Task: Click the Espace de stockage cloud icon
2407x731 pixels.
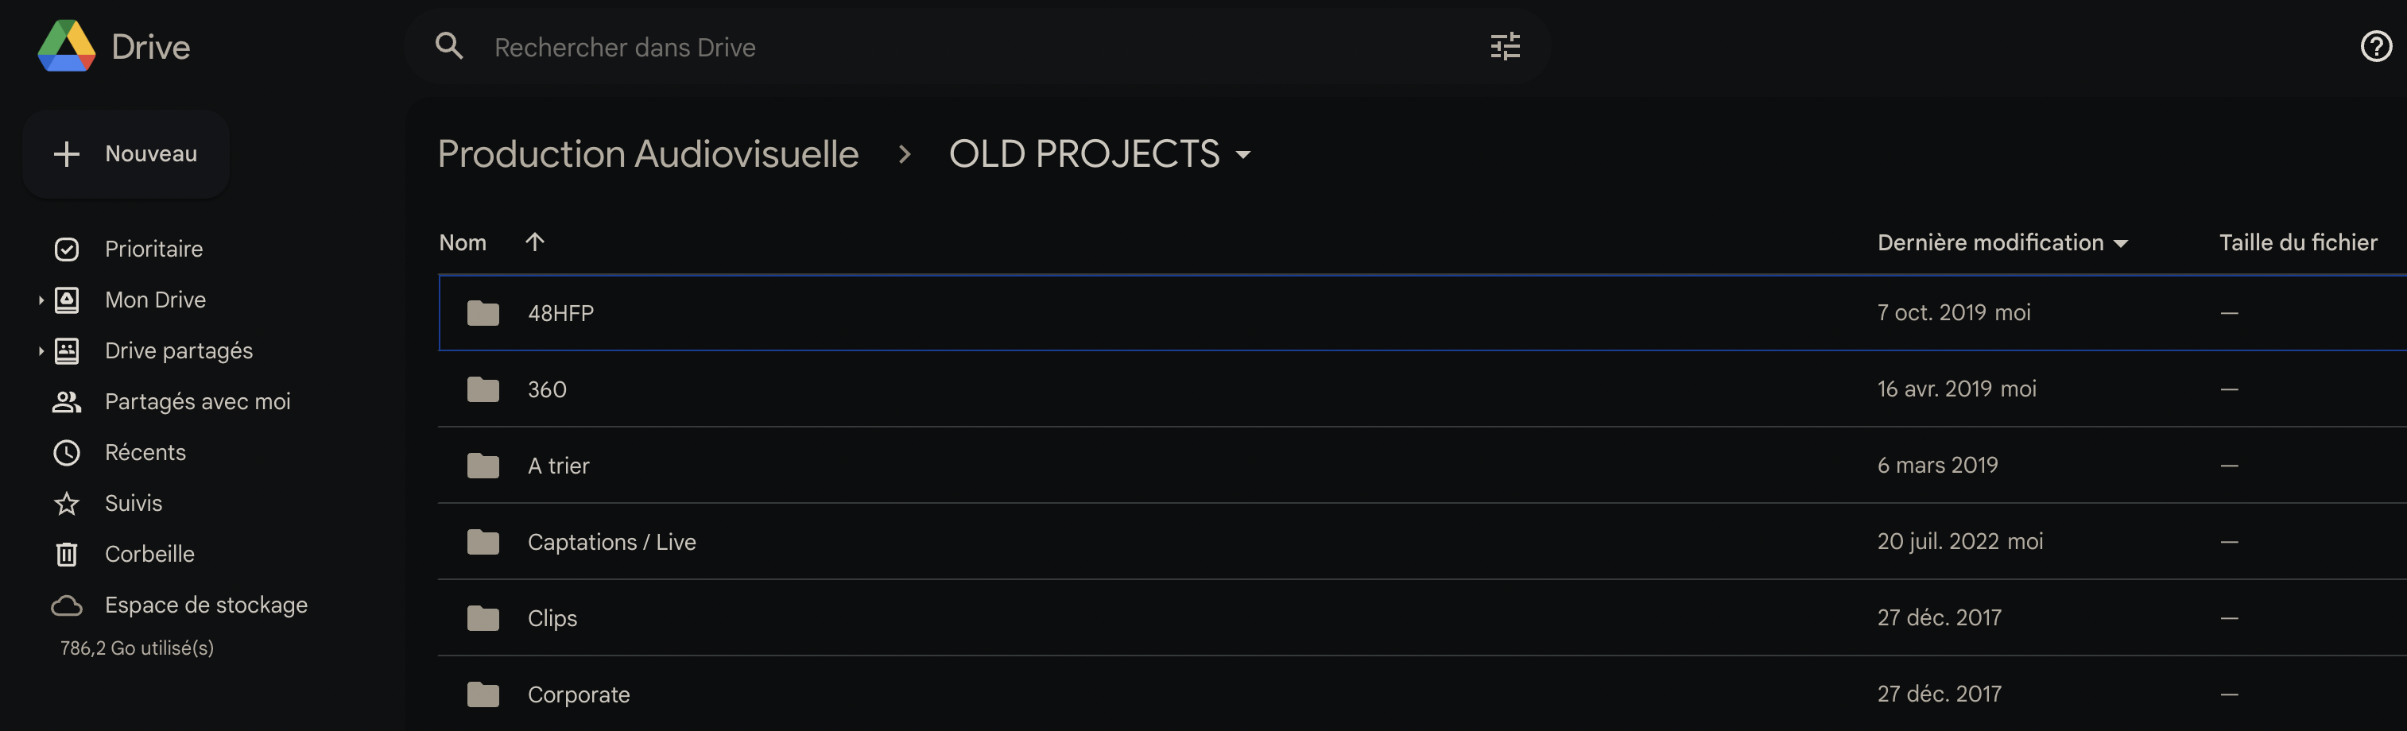Action: pyautogui.click(x=66, y=606)
